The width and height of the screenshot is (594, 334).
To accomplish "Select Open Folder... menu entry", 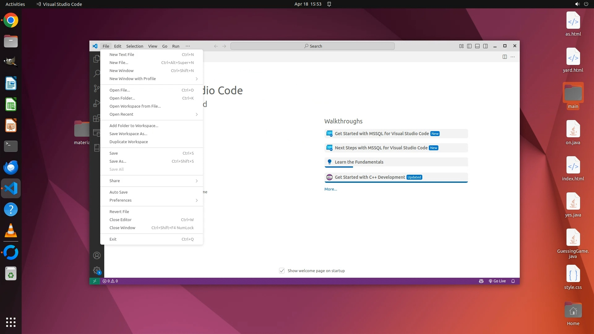I will [x=122, y=98].
